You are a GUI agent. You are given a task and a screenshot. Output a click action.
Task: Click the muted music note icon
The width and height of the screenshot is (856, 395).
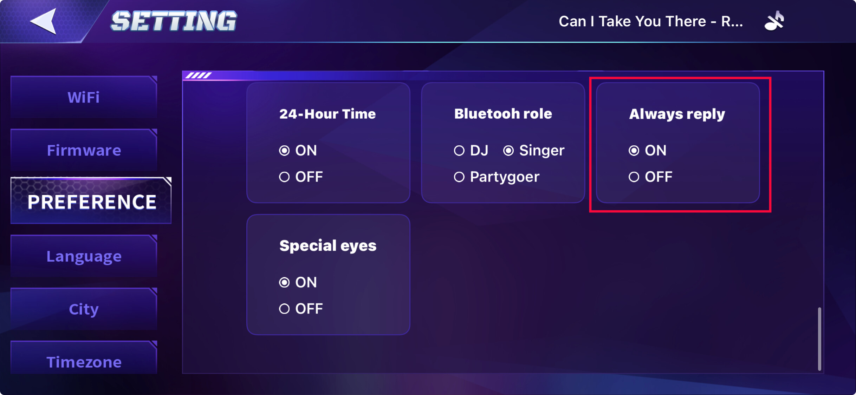pyautogui.click(x=774, y=21)
